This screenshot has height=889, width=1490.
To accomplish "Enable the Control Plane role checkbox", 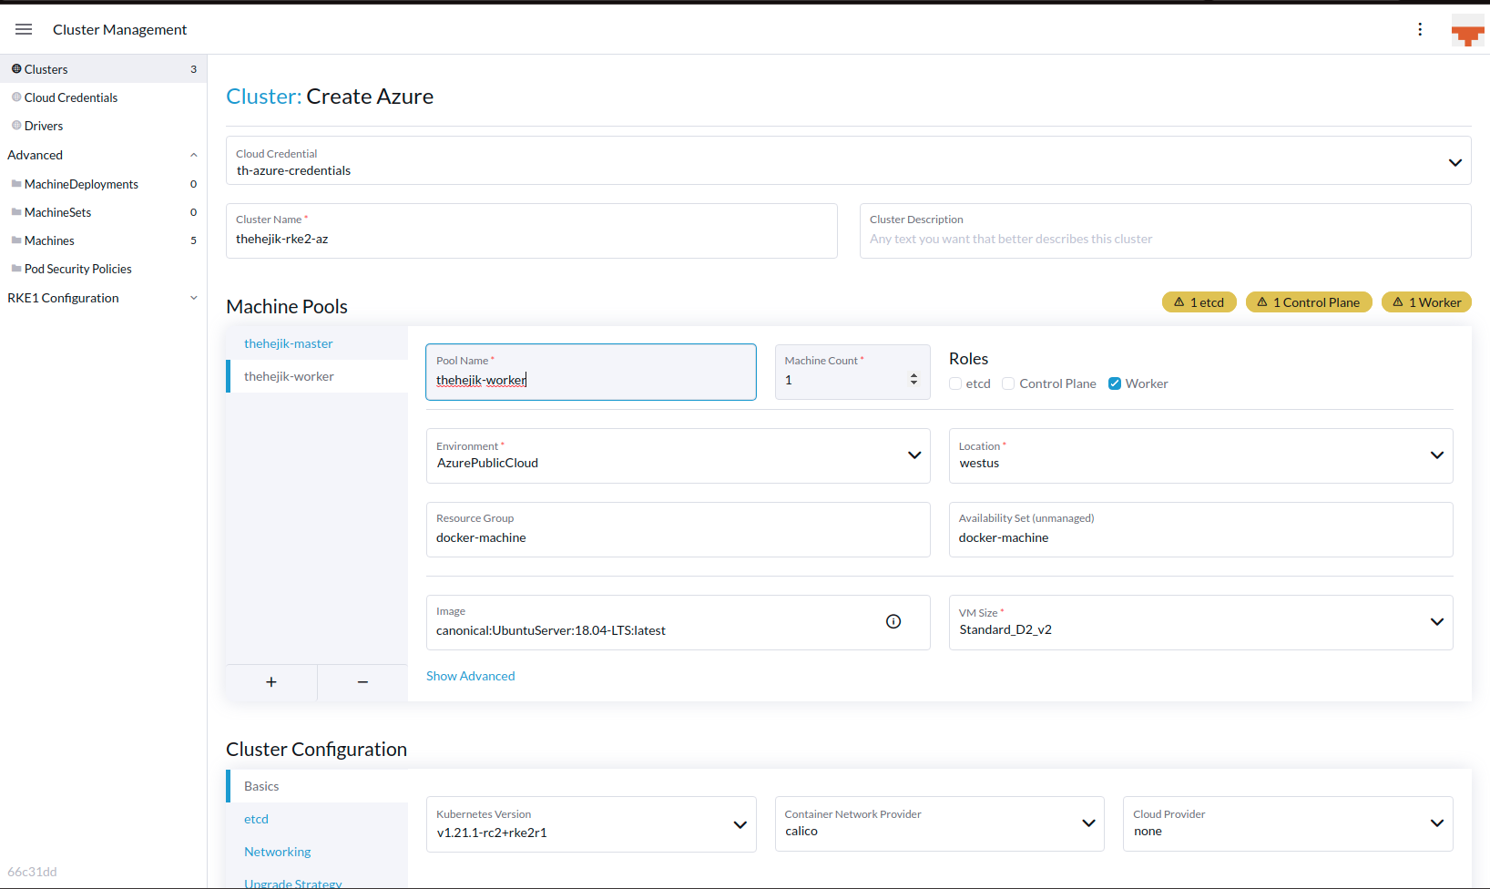I will click(1008, 383).
